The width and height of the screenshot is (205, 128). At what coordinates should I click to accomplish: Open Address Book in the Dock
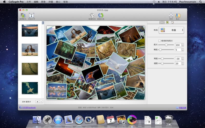tap(100, 120)
